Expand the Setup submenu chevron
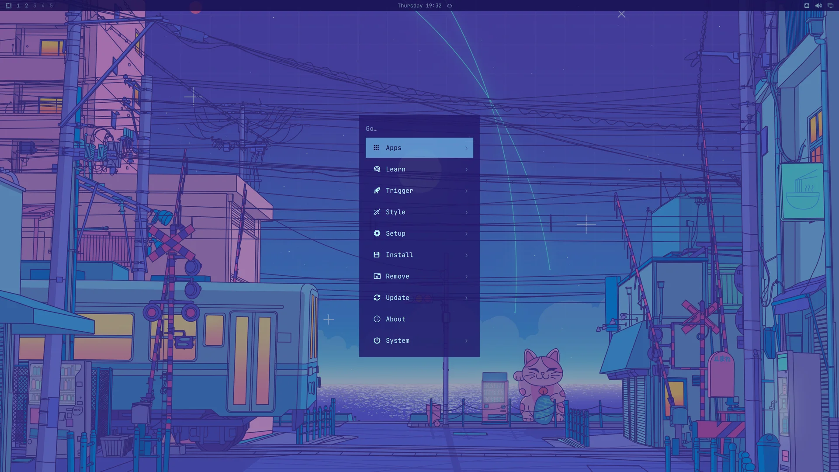Image resolution: width=839 pixels, height=472 pixels. (x=466, y=234)
